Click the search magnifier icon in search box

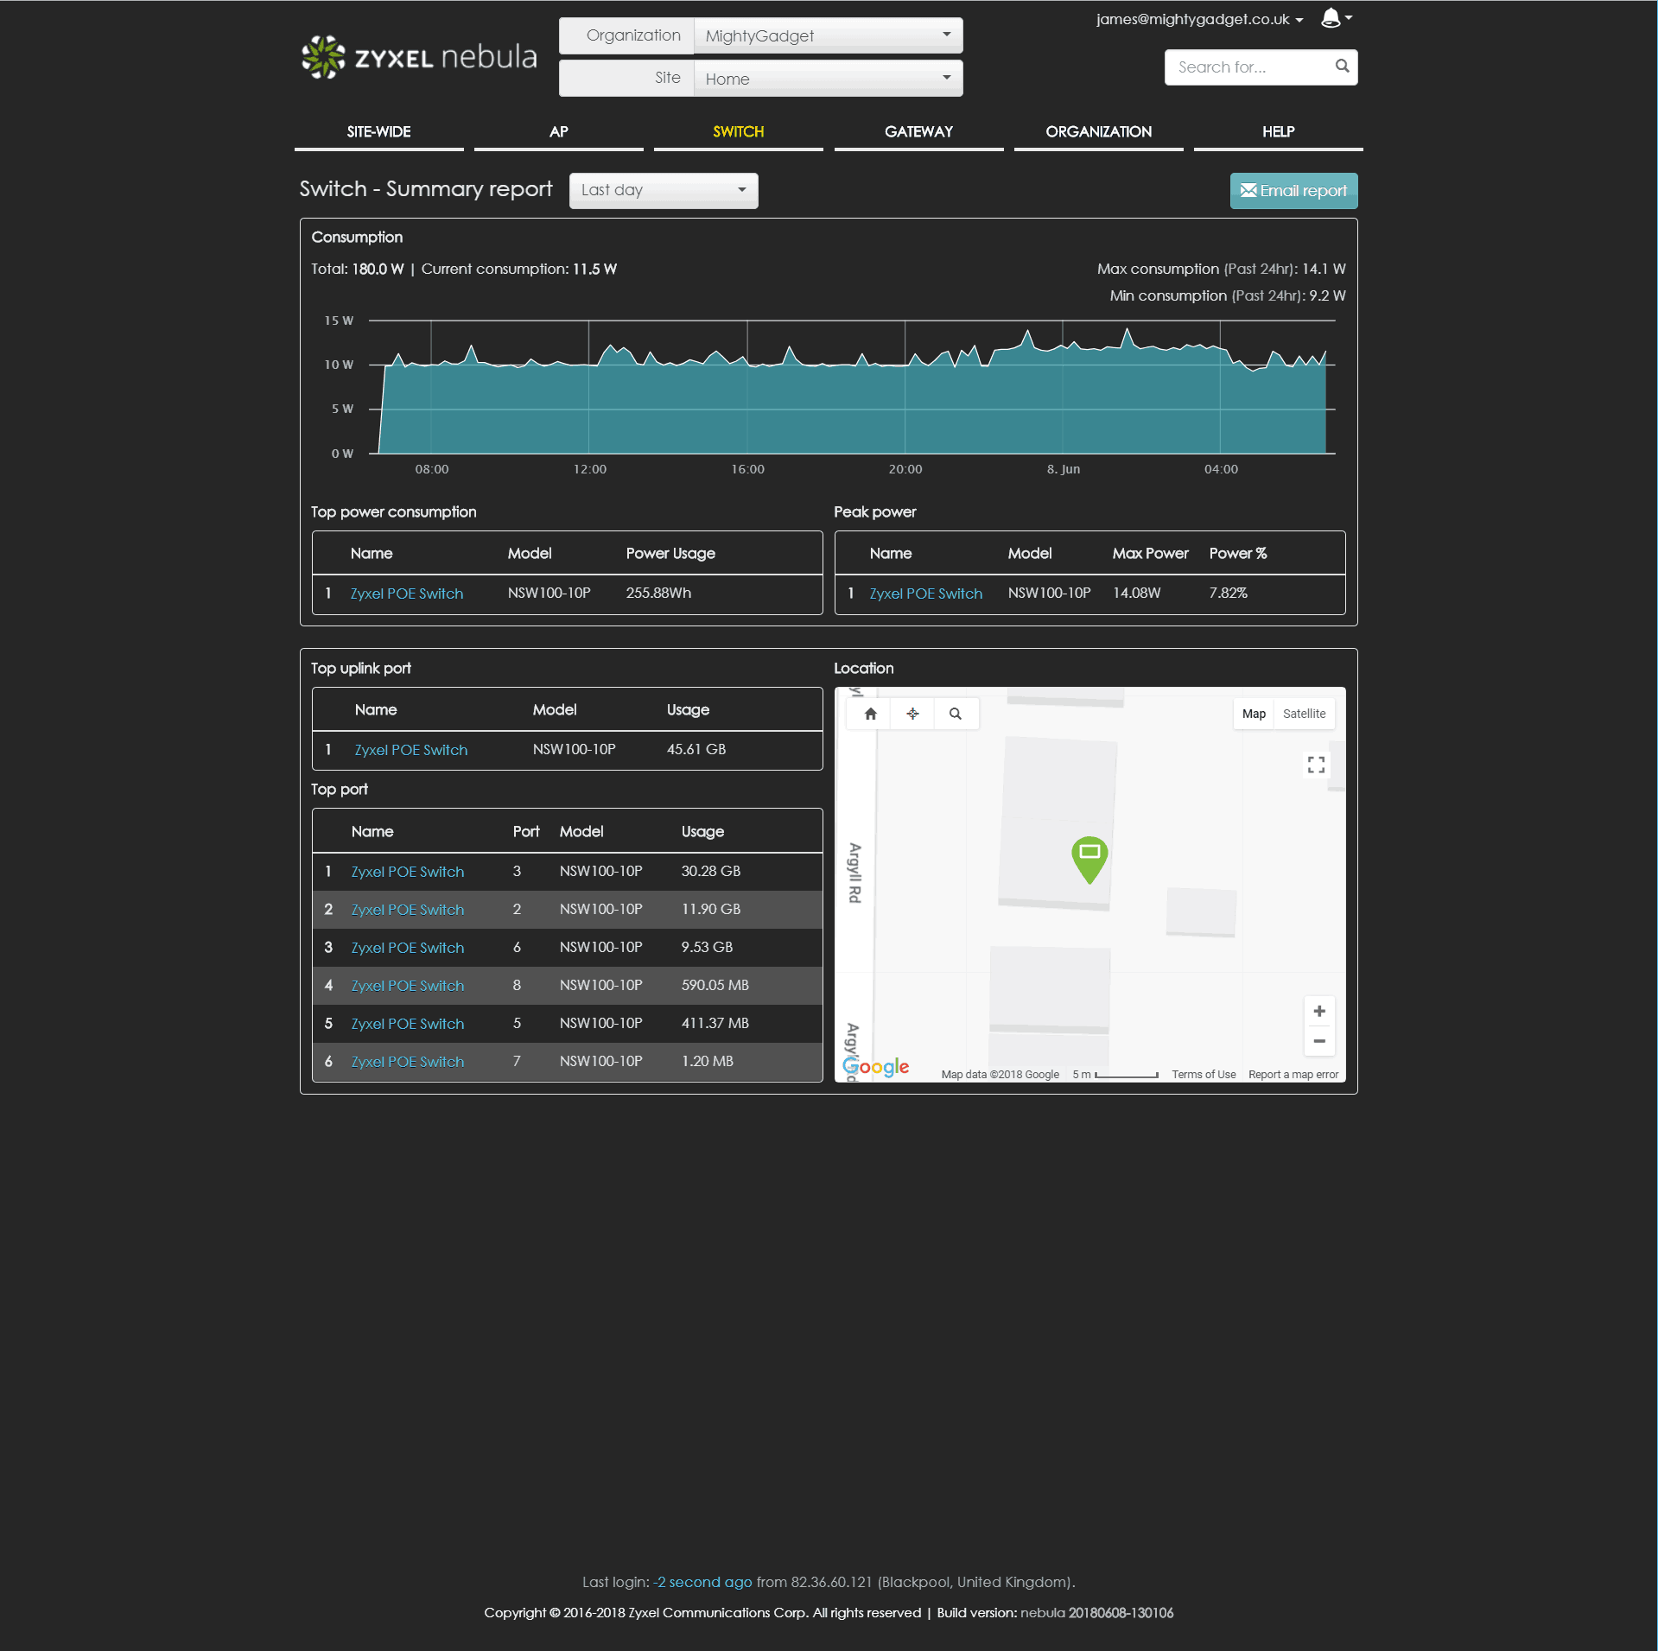[1342, 67]
